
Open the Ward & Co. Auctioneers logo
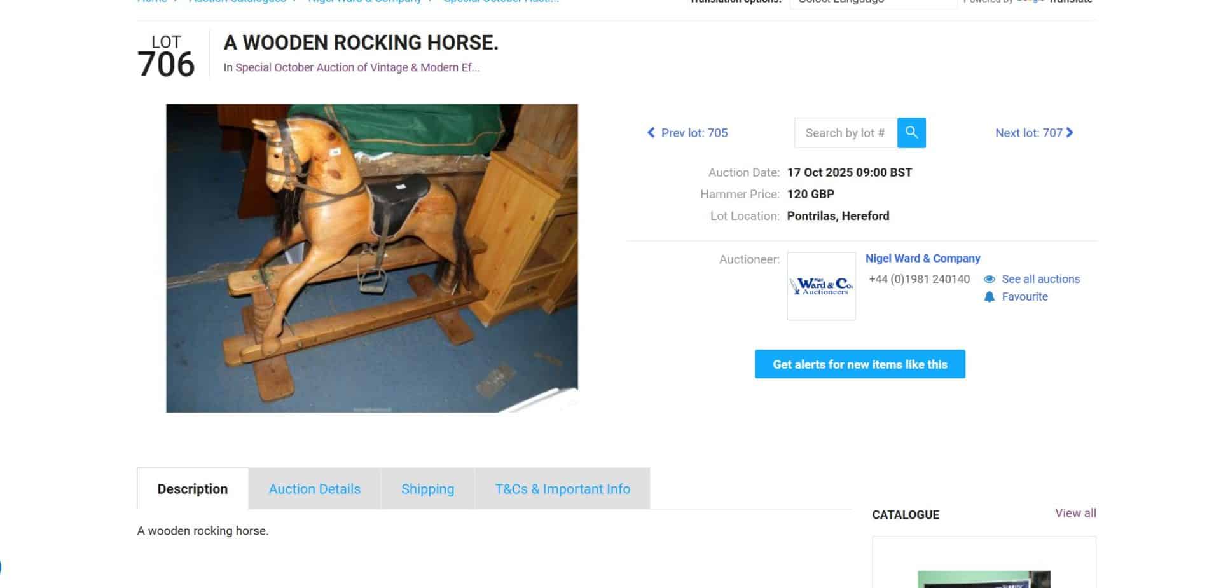pyautogui.click(x=821, y=286)
